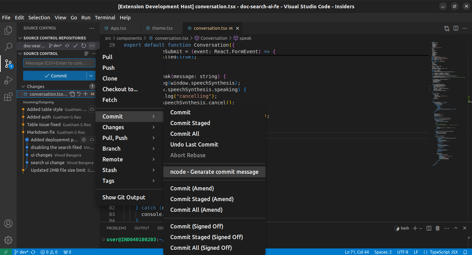The width and height of the screenshot is (472, 255).
Task: Click the Source Control view's top three-dot menu
Action: point(92,28)
